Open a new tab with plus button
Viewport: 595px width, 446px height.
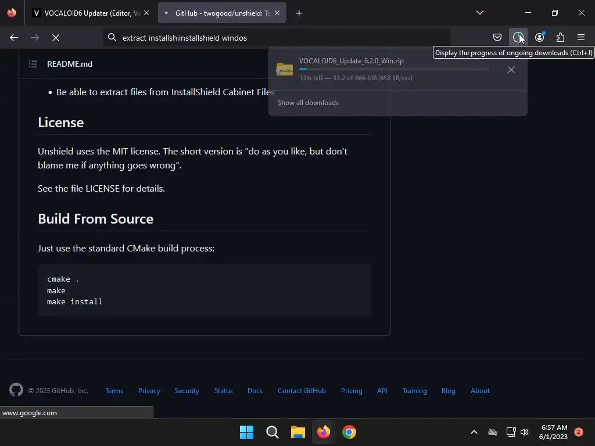299,13
